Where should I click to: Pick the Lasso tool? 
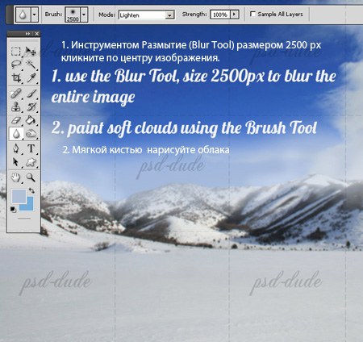tap(16, 65)
